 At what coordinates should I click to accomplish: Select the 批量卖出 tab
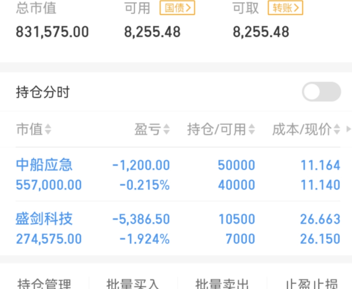click(222, 283)
